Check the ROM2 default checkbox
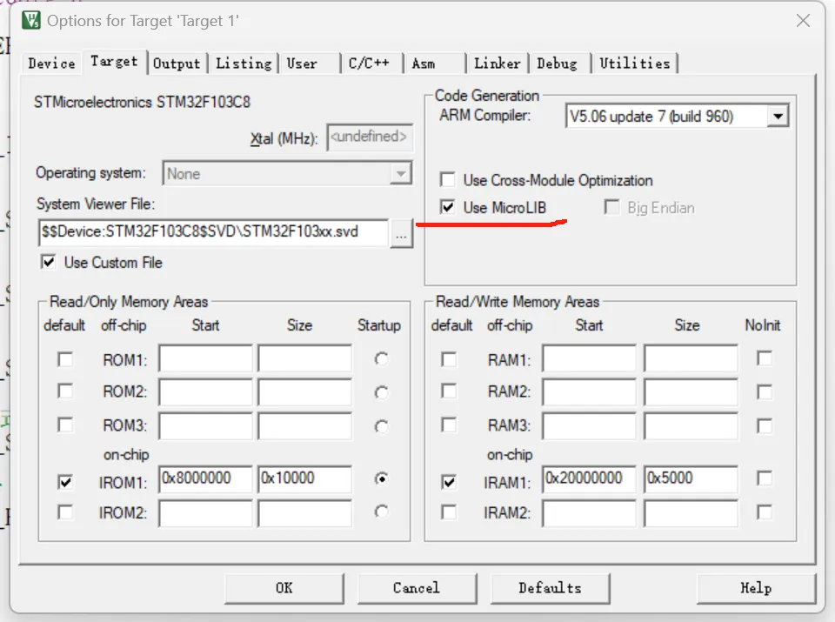 [x=65, y=391]
